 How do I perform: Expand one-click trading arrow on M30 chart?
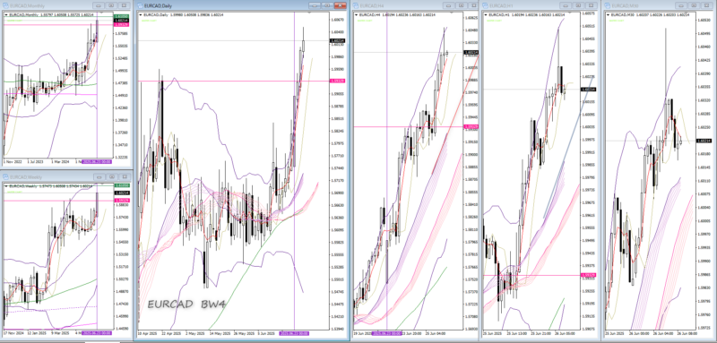609,15
